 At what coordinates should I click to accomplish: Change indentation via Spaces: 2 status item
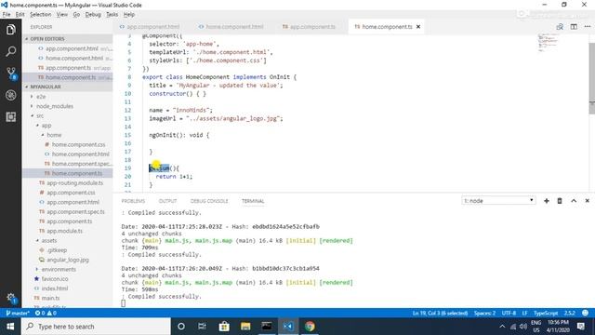pos(484,313)
